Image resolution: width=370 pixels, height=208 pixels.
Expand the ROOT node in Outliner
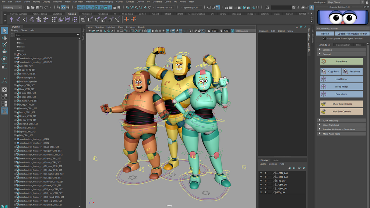(15, 54)
